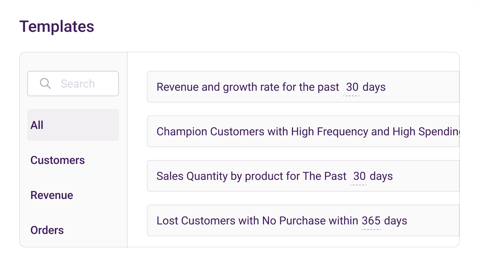Open the Revenue category

[x=51, y=195]
